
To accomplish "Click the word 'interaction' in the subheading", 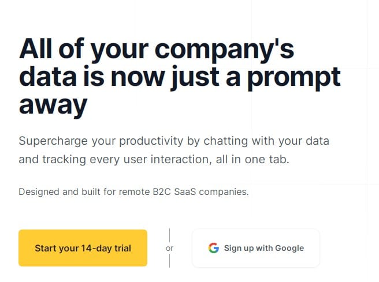I will point(181,160).
